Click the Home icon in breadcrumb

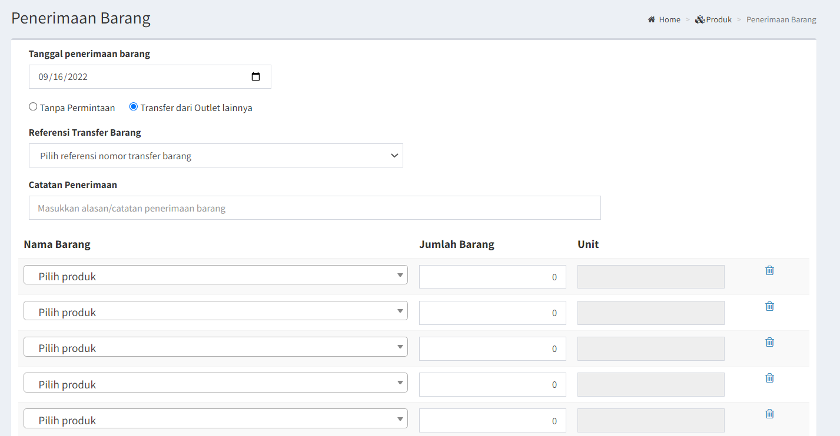[x=652, y=19]
